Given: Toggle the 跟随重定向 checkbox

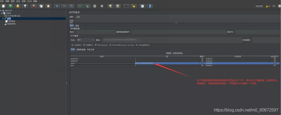Looking at the screenshot, I should (x=84, y=45).
